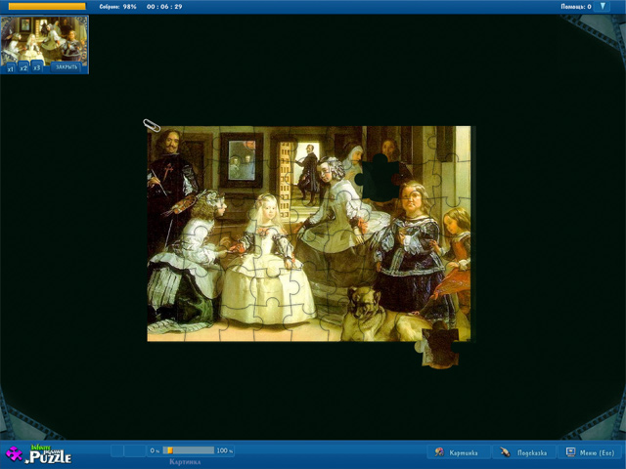Set preview zoom to x3
Image resolution: width=626 pixels, height=469 pixels.
[x=37, y=68]
